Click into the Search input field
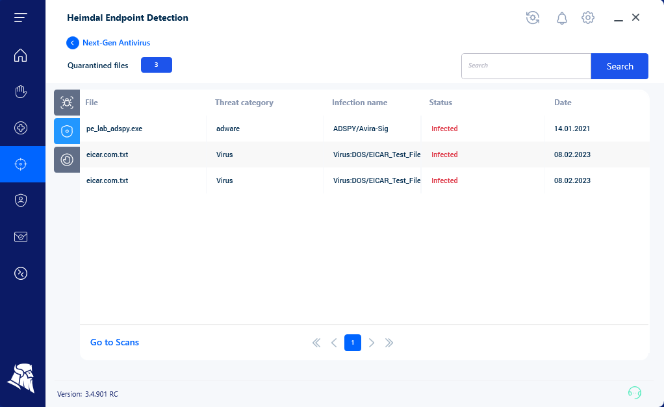Image resolution: width=664 pixels, height=407 pixels. [x=526, y=66]
